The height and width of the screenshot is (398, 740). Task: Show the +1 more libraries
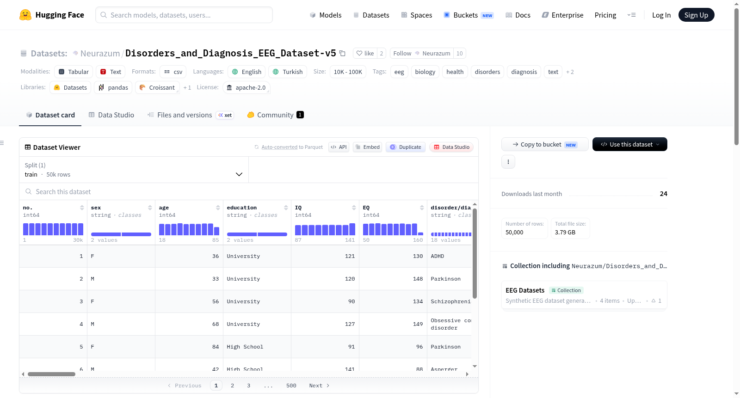(187, 87)
